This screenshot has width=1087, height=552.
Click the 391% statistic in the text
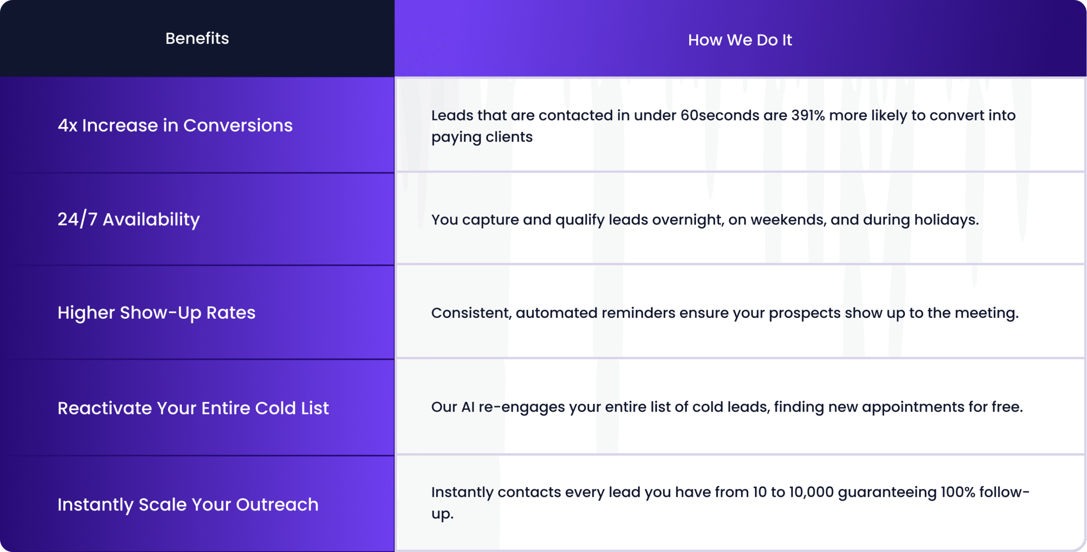808,115
